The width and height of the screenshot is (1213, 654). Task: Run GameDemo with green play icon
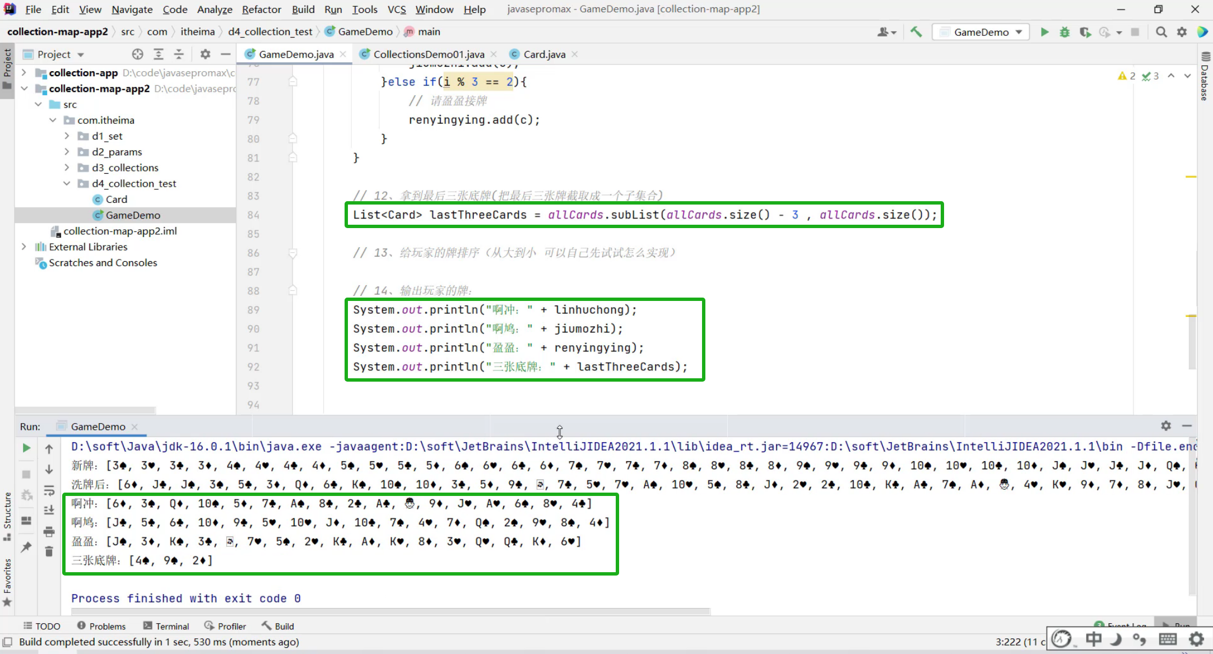click(1044, 32)
